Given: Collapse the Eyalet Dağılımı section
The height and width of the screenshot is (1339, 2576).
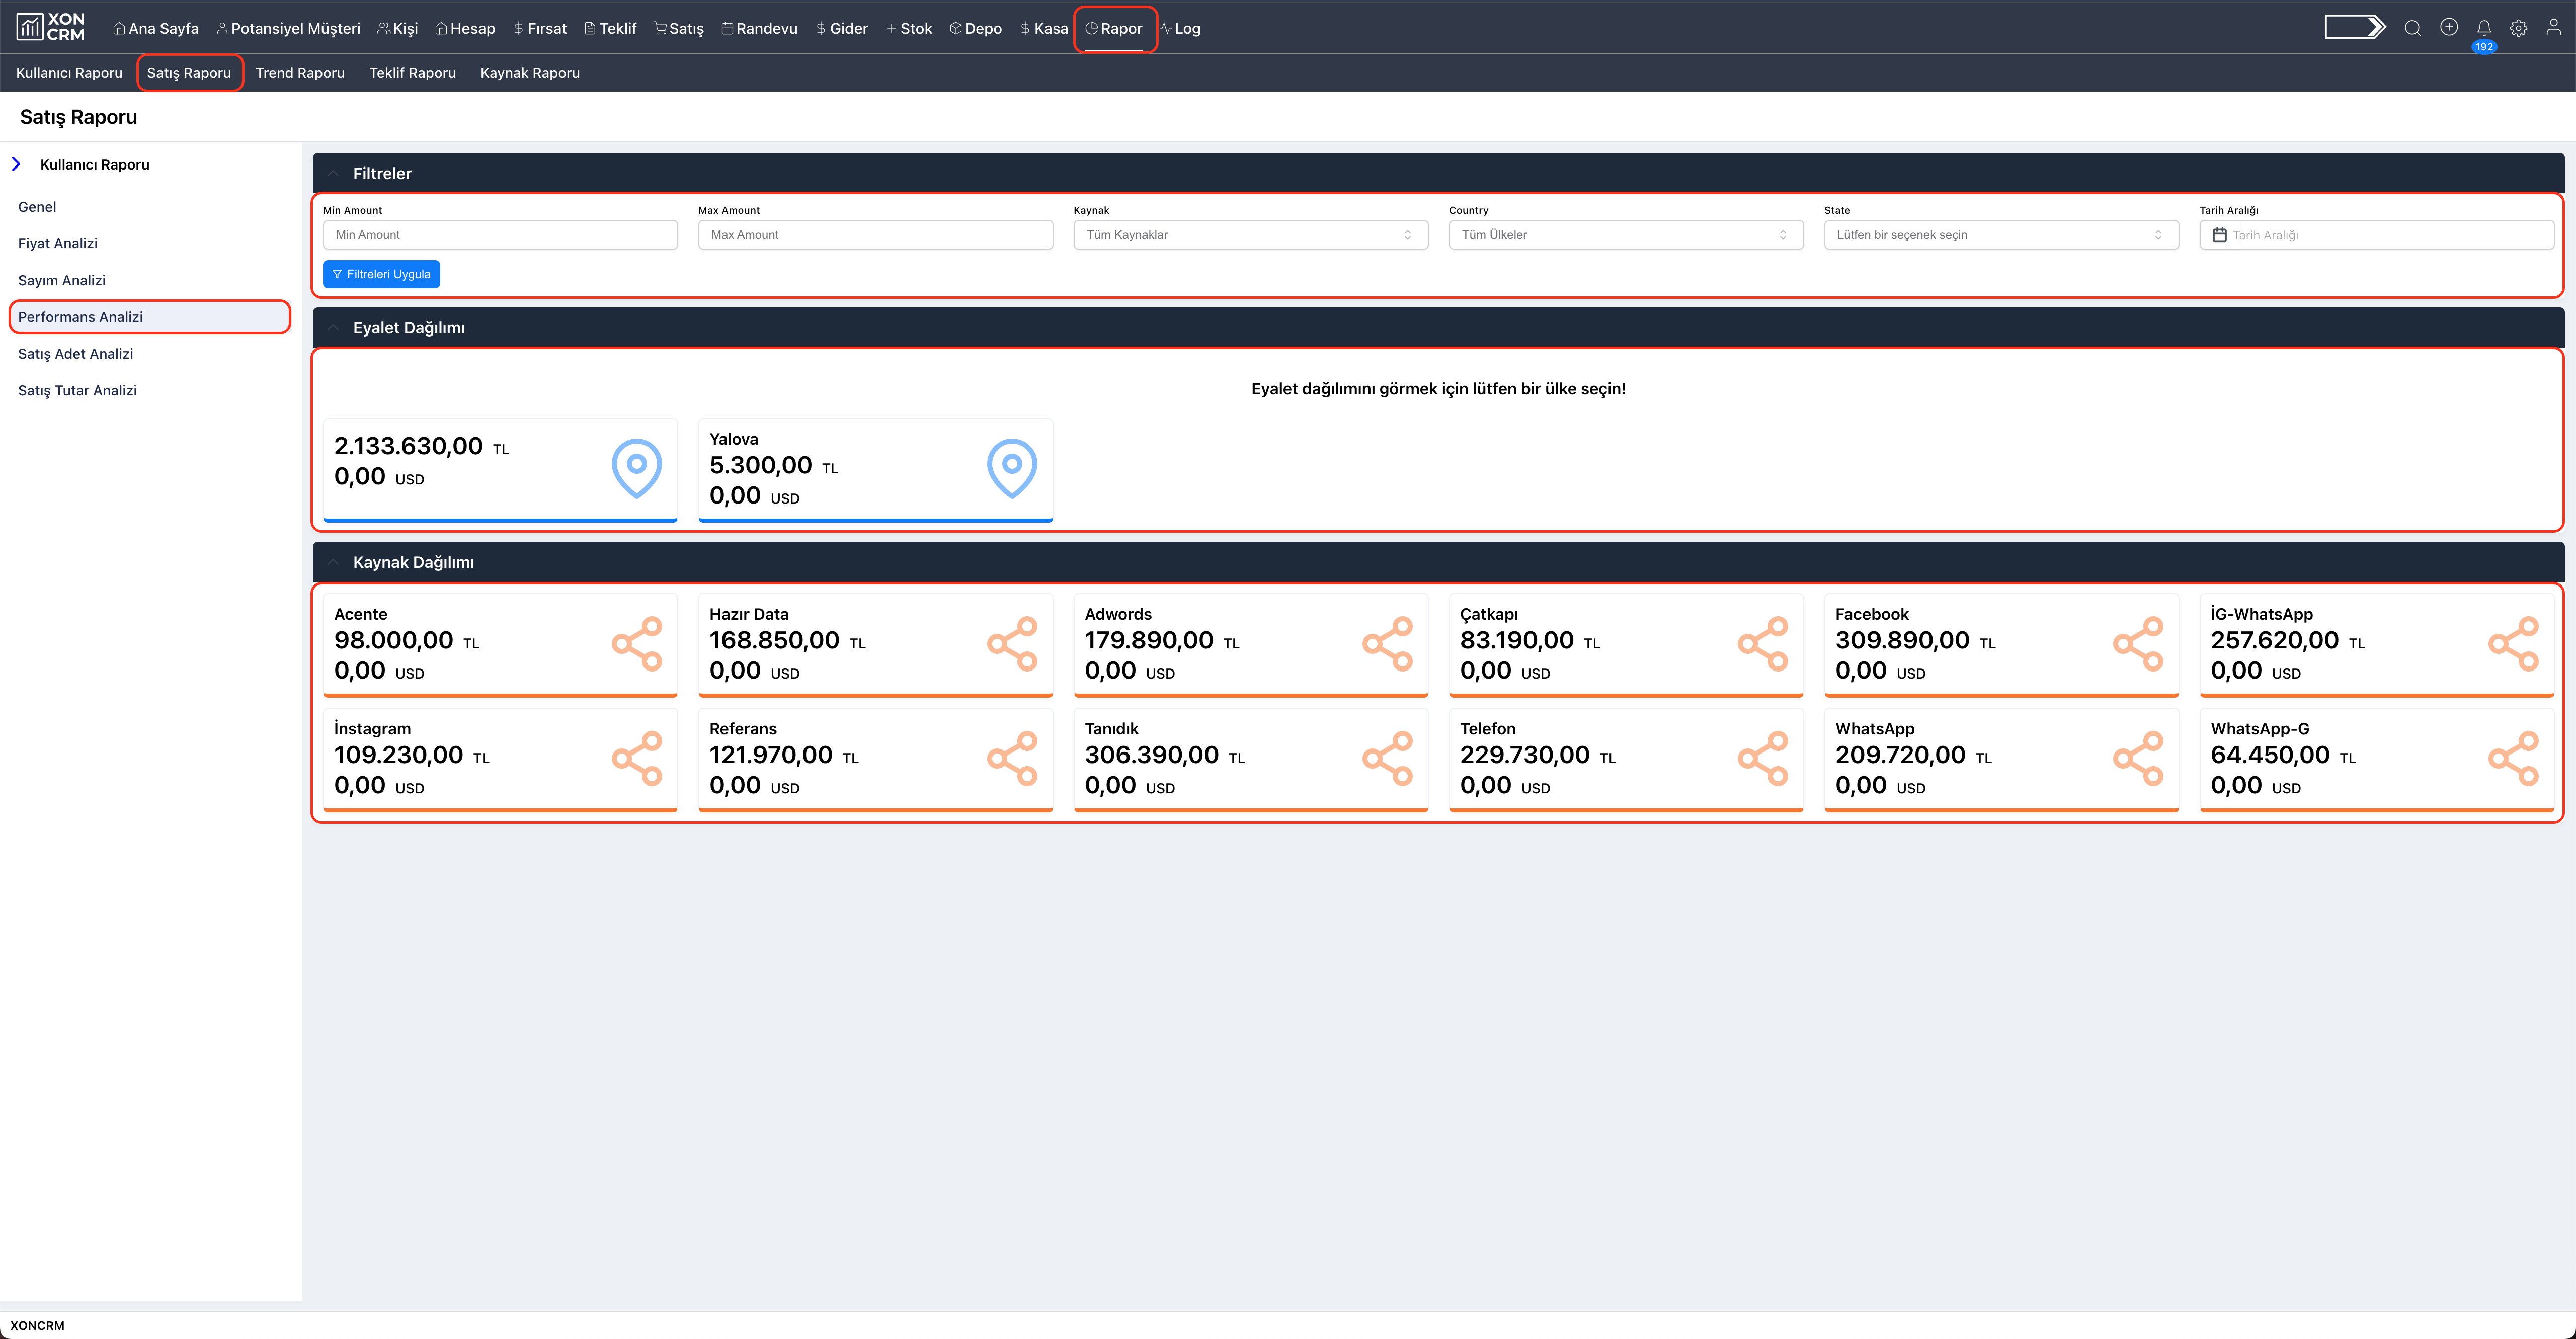Looking at the screenshot, I should (x=332, y=327).
